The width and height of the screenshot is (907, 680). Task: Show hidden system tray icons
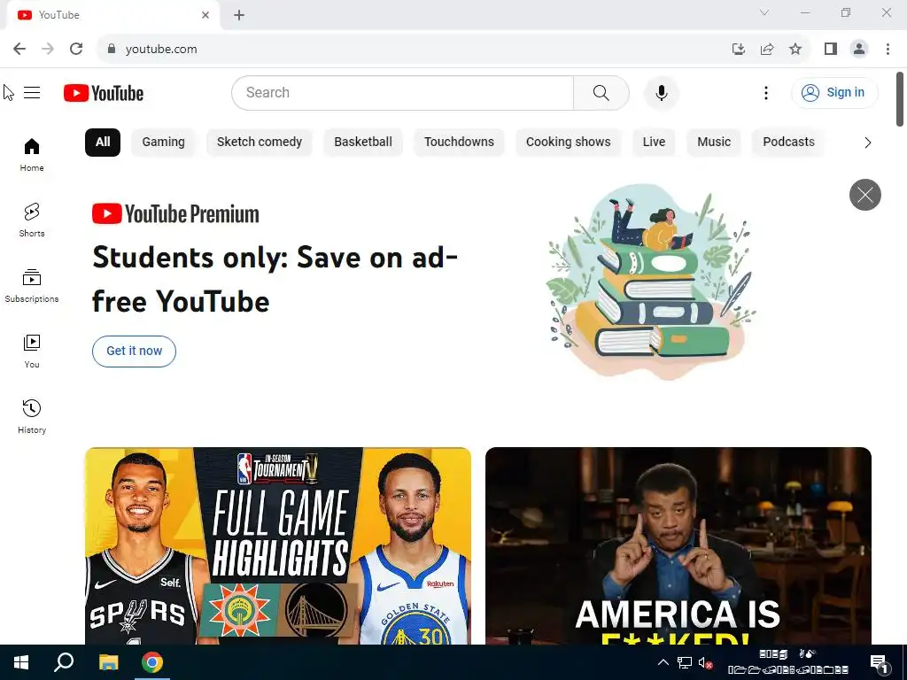663,662
